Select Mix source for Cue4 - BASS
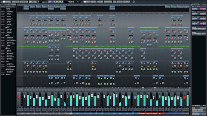Image resolution: width=207 pixels, height=116 pixels. [193, 24]
